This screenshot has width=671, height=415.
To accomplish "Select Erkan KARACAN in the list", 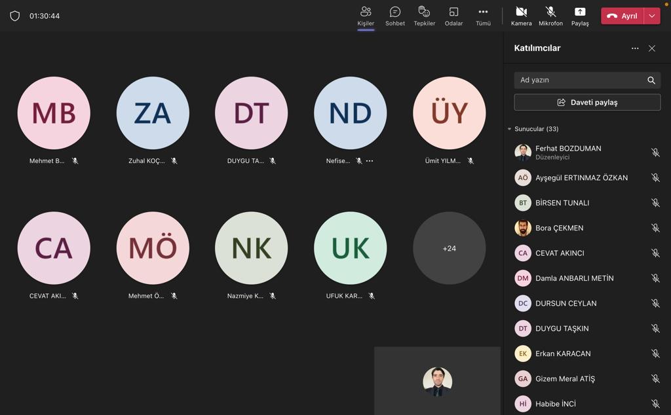I will tap(587, 353).
